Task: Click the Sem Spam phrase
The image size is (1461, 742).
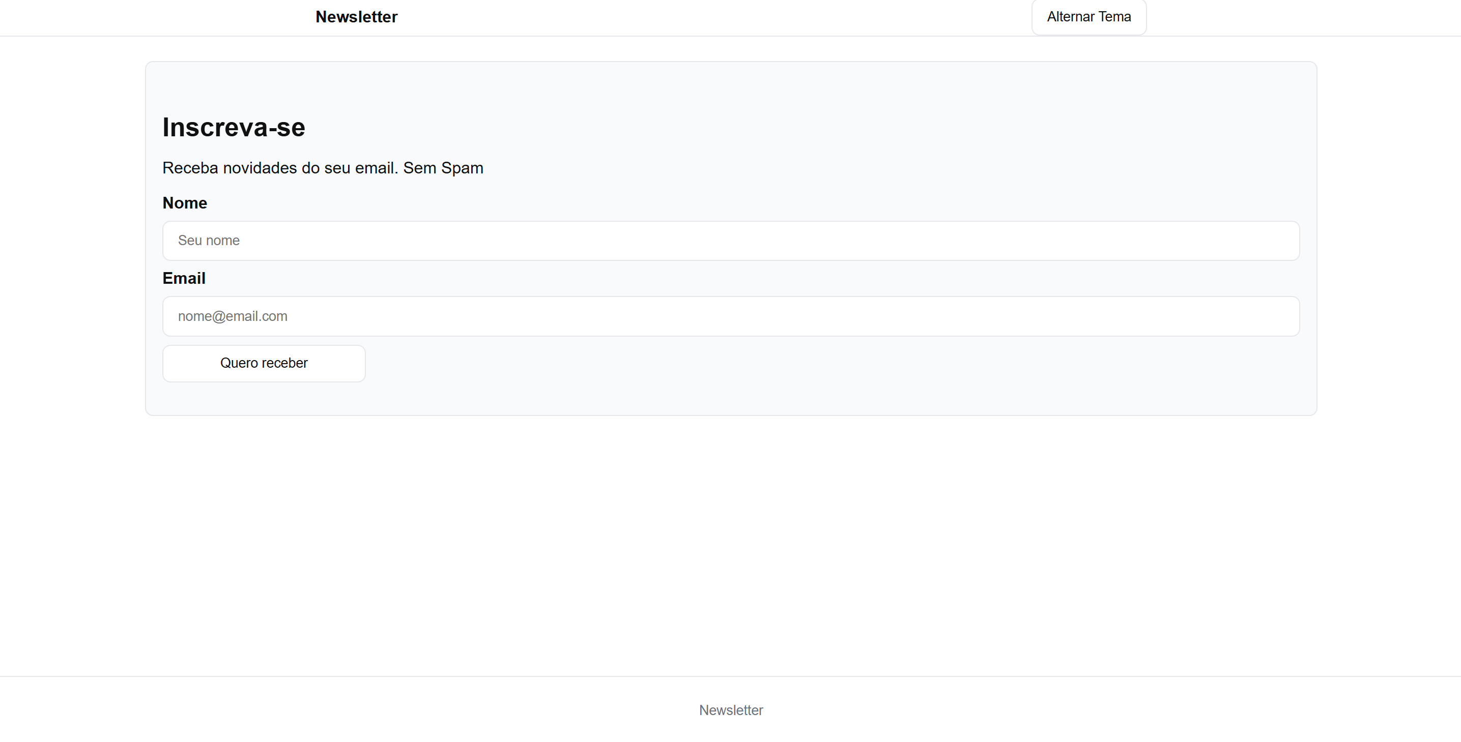Action: [443, 168]
